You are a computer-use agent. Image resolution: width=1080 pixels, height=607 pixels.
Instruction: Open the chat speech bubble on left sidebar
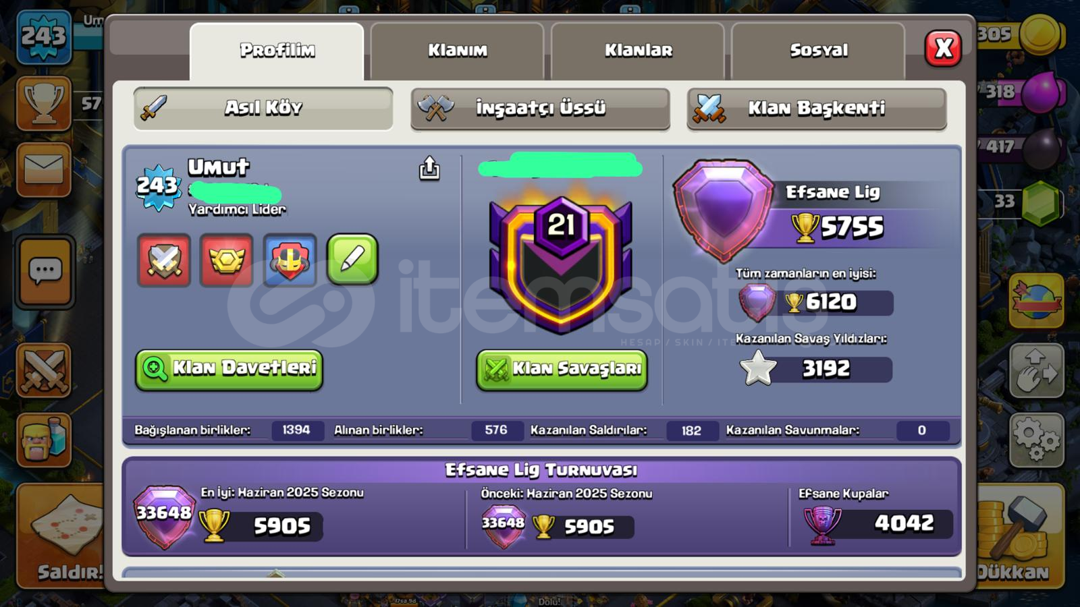(x=45, y=272)
